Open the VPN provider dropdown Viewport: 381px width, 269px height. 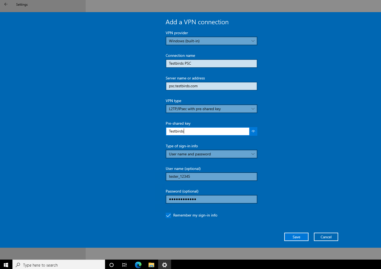coord(212,41)
